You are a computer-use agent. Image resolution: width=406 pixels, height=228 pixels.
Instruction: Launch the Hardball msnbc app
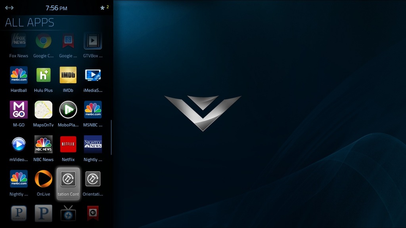pyautogui.click(x=19, y=75)
